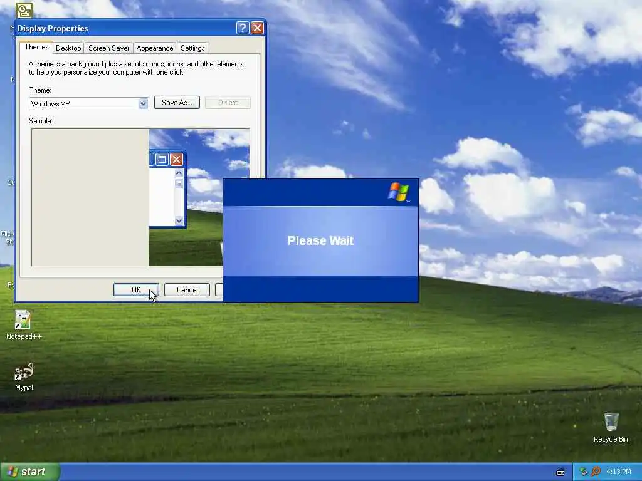Screen dimensions: 642x481
Task: Click the disabled Delete button
Action: [x=228, y=103]
